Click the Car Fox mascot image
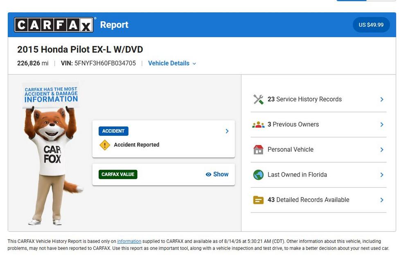The image size is (419, 258). pos(51,154)
